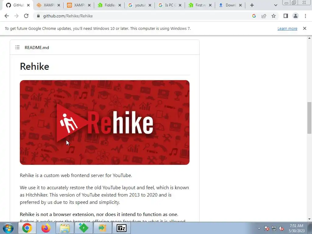Click the scrollbar up arrow
Image resolution: width=312 pixels, height=234 pixels.
[309, 38]
